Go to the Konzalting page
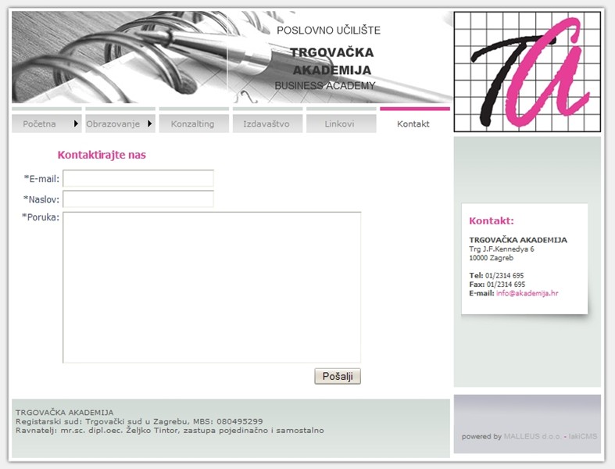The width and height of the screenshot is (615, 469). pos(194,124)
